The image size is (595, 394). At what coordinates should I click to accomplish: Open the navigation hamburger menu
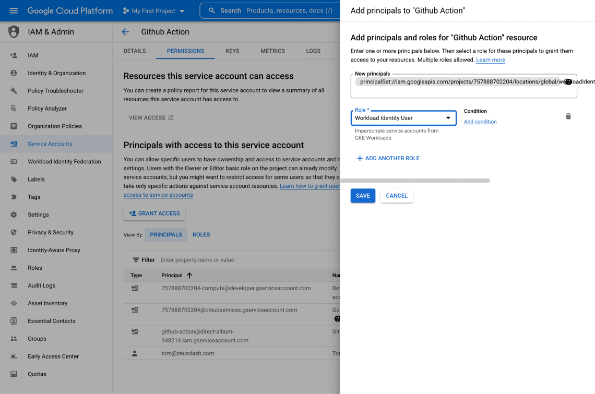tap(14, 10)
